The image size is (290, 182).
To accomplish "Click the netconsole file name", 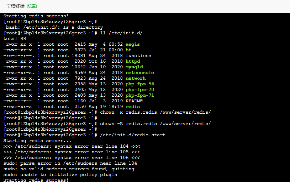I will [x=140, y=73].
